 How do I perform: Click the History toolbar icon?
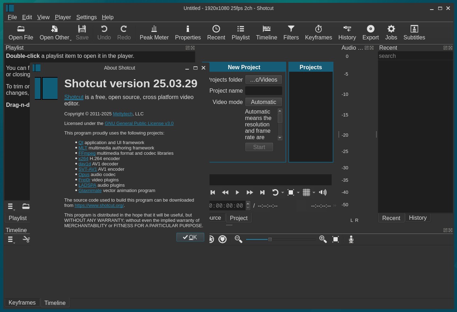point(347,33)
